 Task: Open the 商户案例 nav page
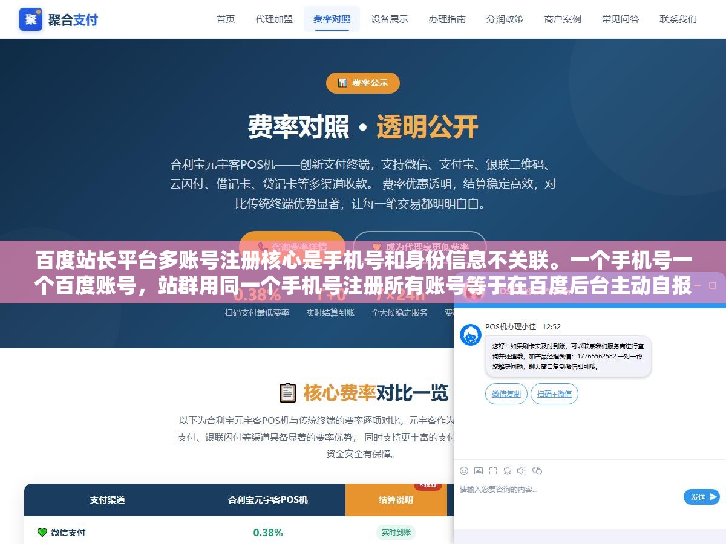(563, 19)
